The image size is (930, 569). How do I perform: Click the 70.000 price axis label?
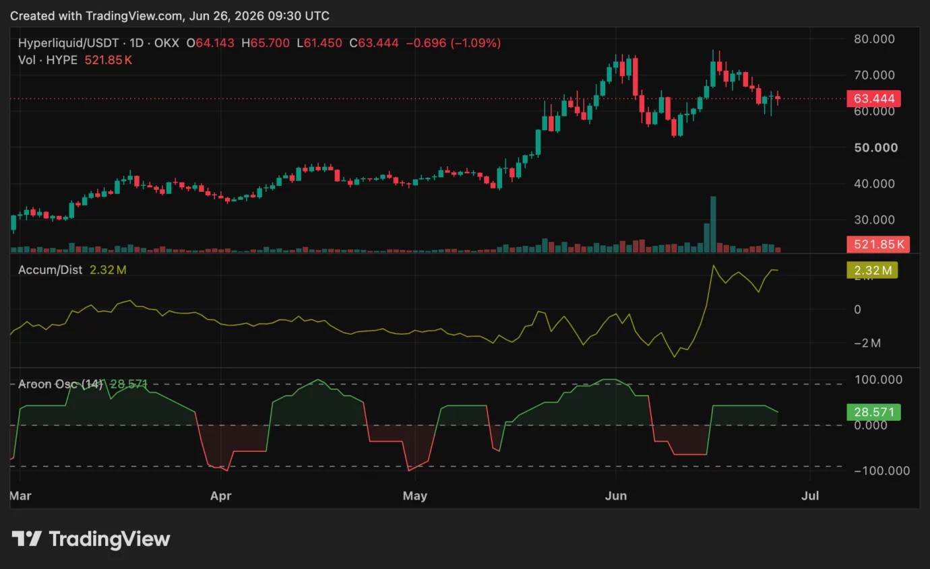point(874,75)
